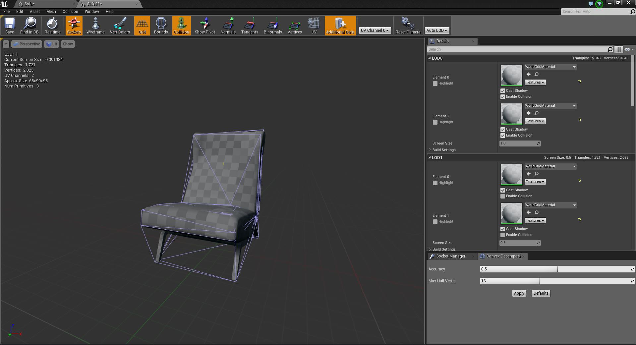Check Highlight for LOD0 Element 1
636x345 pixels.
[435, 122]
